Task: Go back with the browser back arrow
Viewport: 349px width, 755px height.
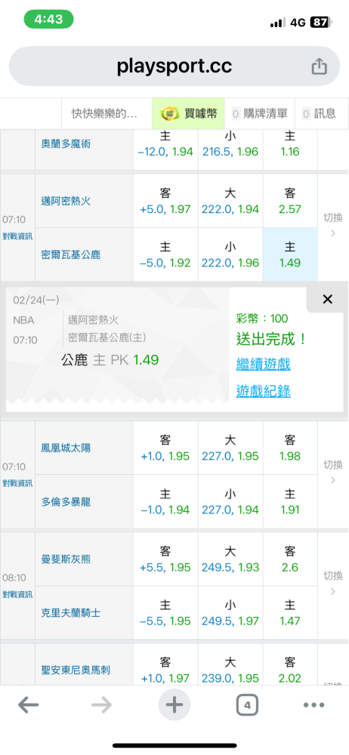Action: tap(29, 705)
